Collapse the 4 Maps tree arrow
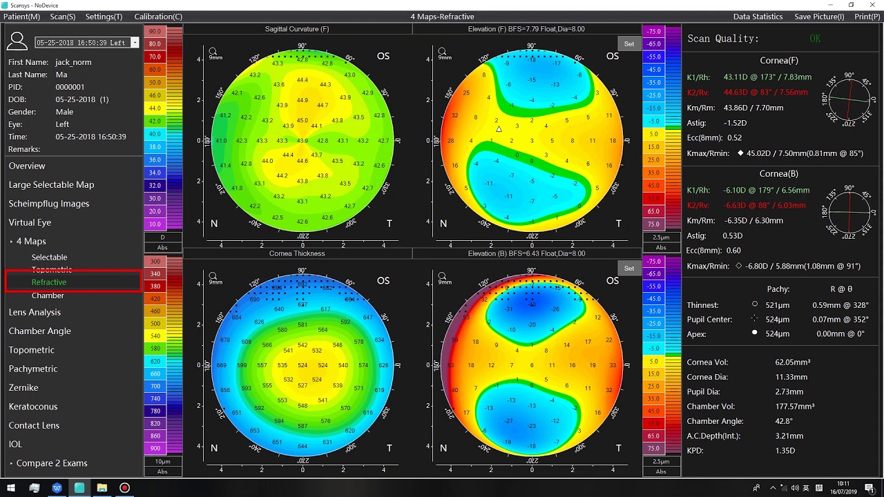Viewport: 884px width, 497px height. (11, 242)
